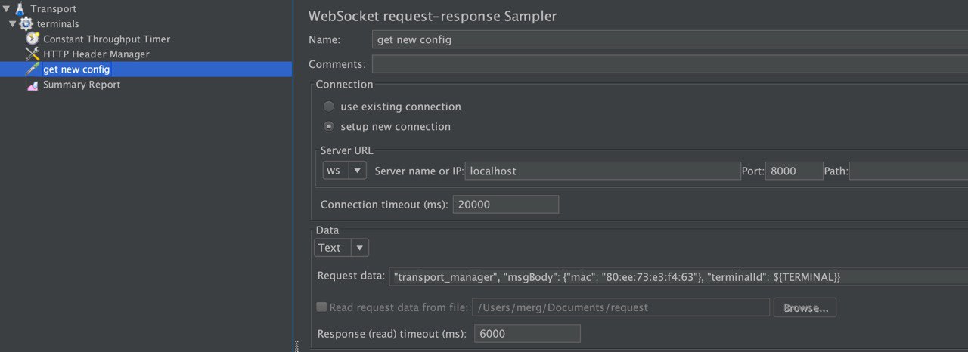This screenshot has height=352, width=968.
Task: Click the Port field showing 8000
Action: click(x=794, y=171)
